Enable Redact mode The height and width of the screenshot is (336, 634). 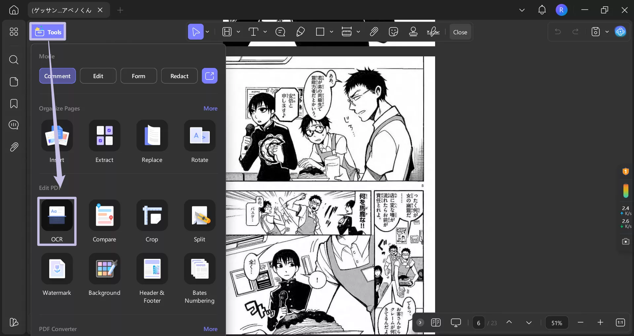[x=179, y=76]
